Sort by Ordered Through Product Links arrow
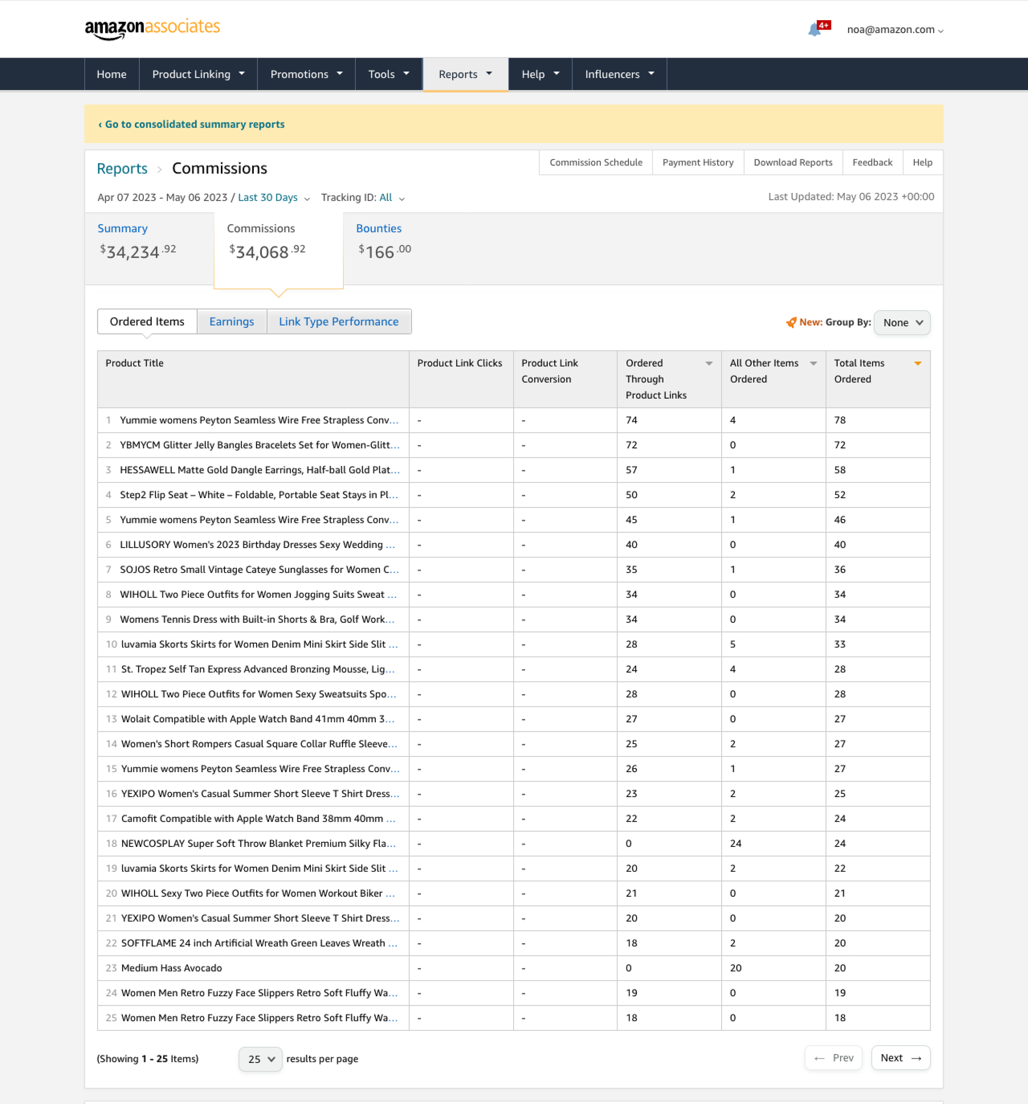1028x1104 pixels. pos(709,363)
